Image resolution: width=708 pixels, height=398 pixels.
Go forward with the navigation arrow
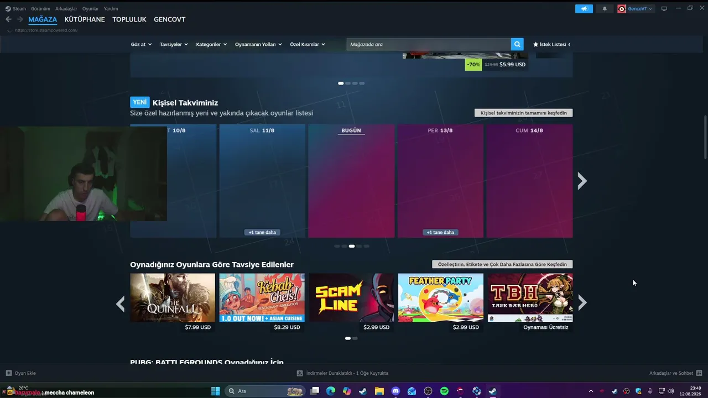click(x=20, y=19)
